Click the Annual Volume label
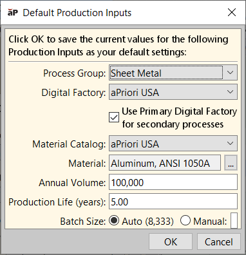Screen dimensions: 246x255 [72, 182]
